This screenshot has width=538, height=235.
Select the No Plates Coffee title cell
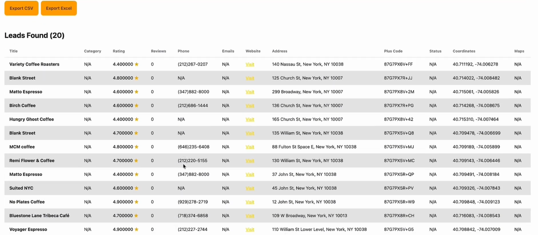coord(27,202)
